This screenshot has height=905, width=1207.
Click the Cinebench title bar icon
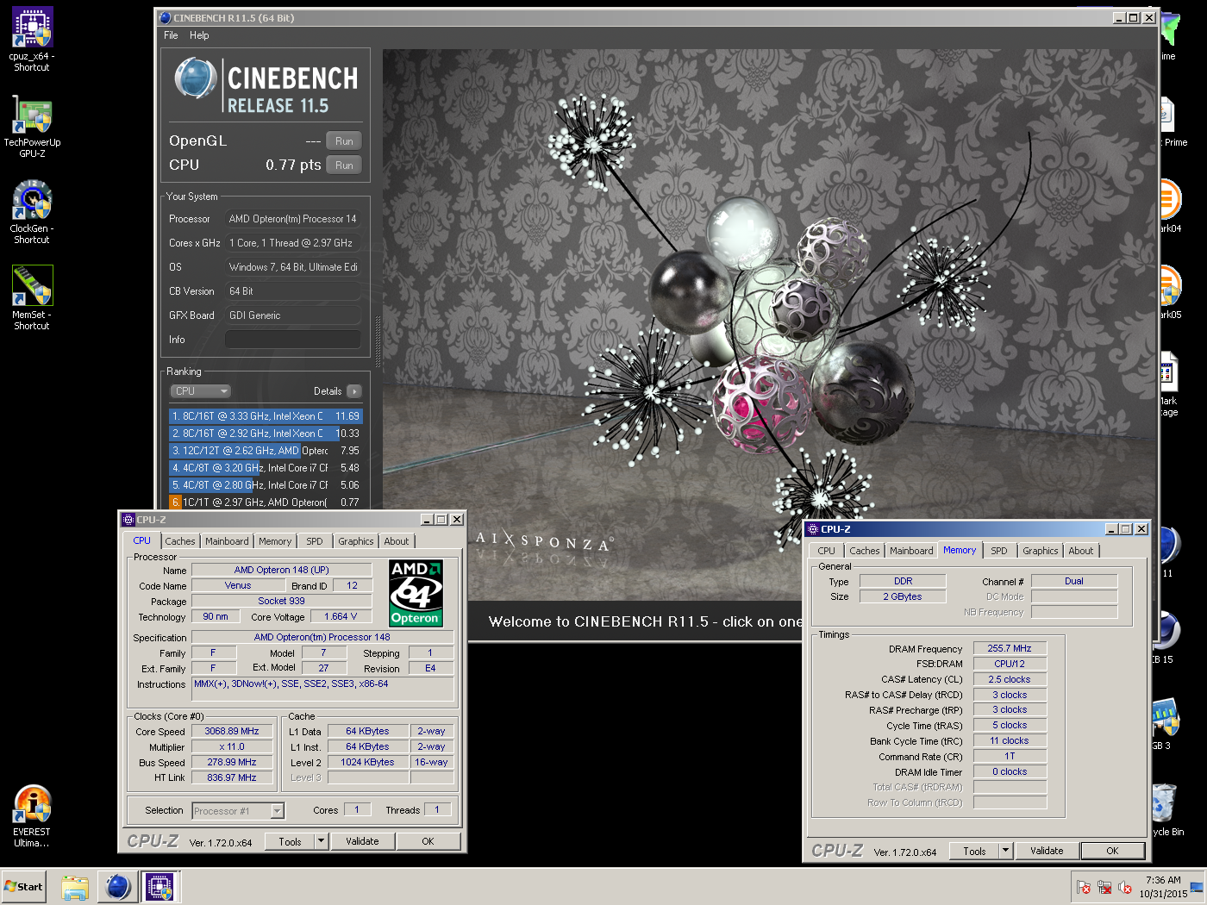[x=166, y=17]
